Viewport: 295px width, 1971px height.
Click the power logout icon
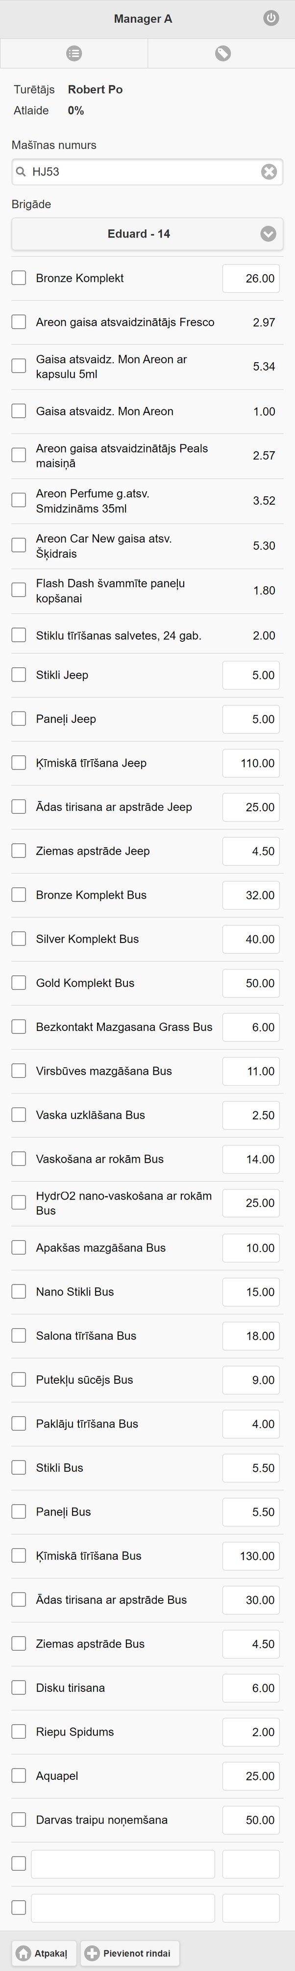[270, 18]
